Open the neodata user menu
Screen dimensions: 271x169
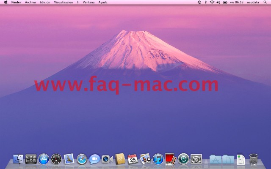coord(253,2)
